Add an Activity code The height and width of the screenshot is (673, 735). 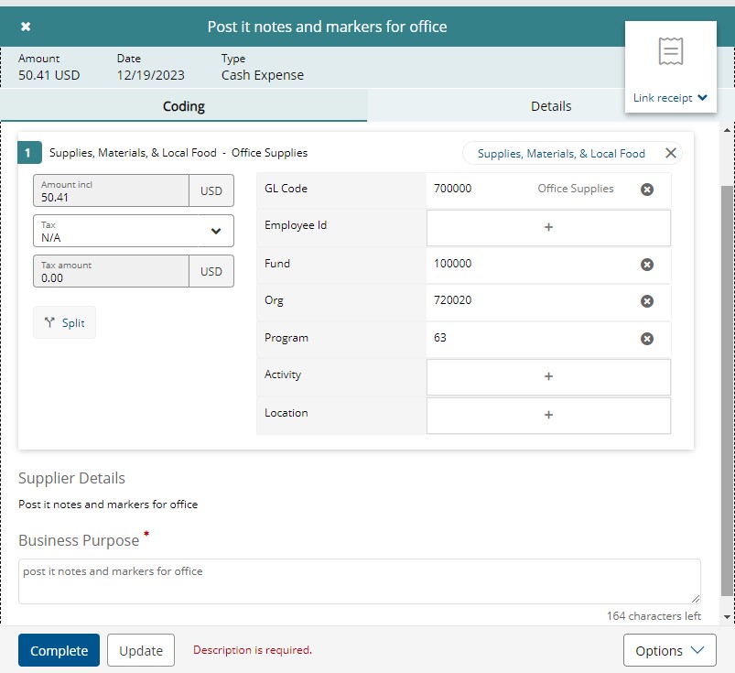click(548, 376)
